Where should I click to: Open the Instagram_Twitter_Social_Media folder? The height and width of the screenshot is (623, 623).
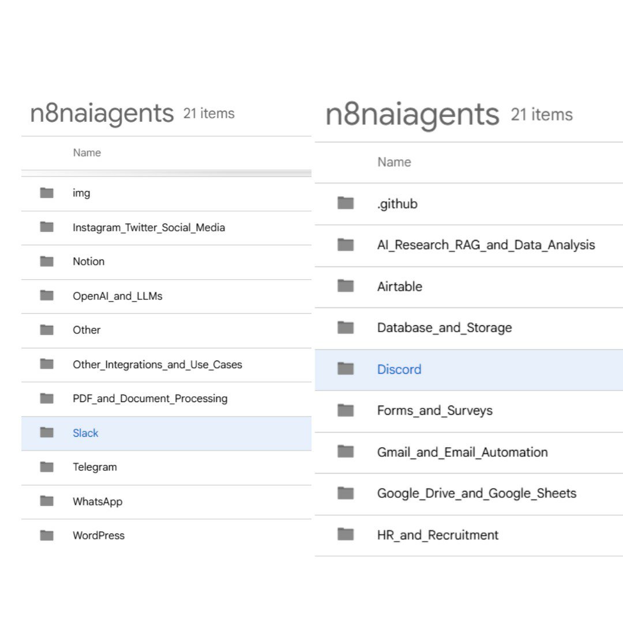pos(148,227)
